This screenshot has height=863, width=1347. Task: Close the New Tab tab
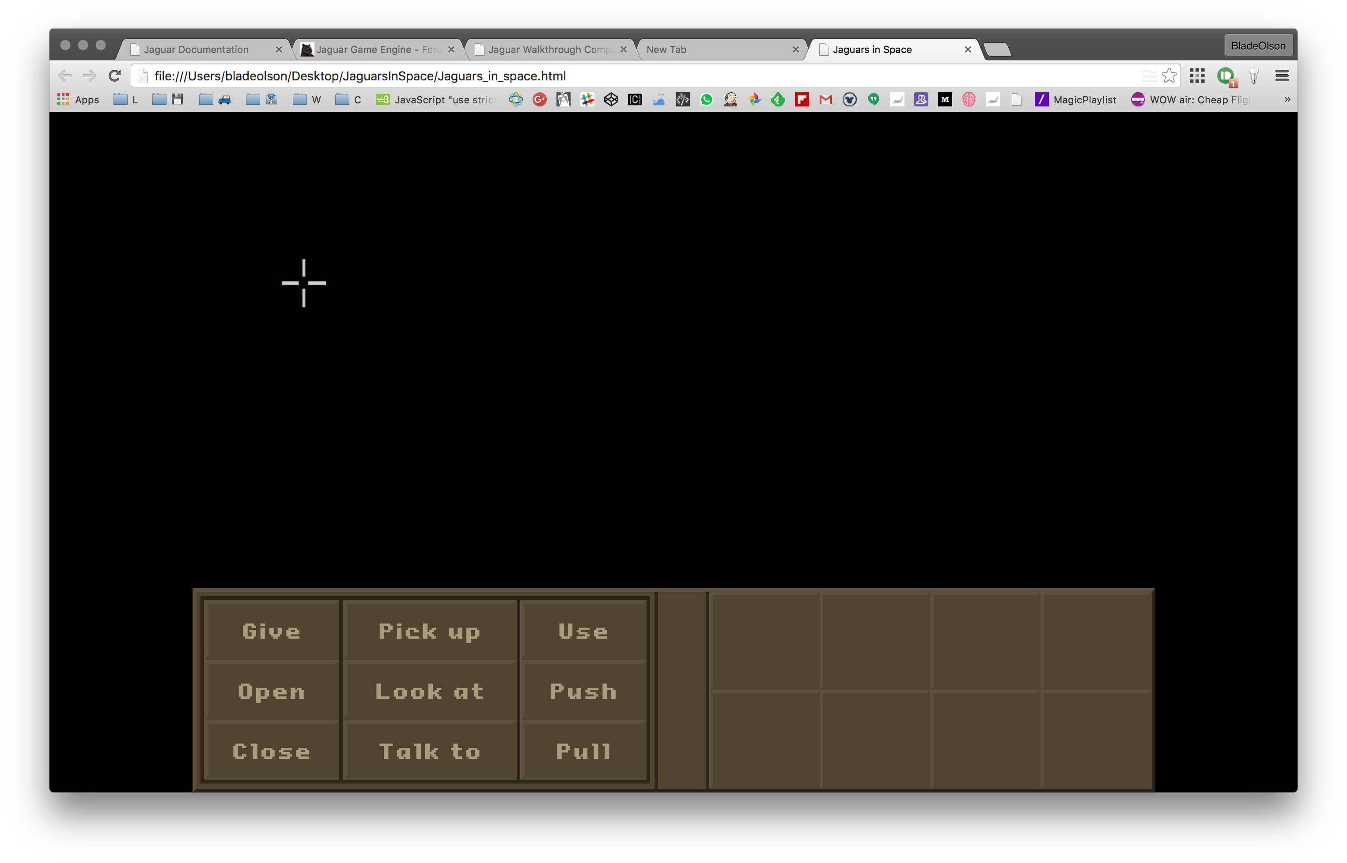tap(795, 49)
